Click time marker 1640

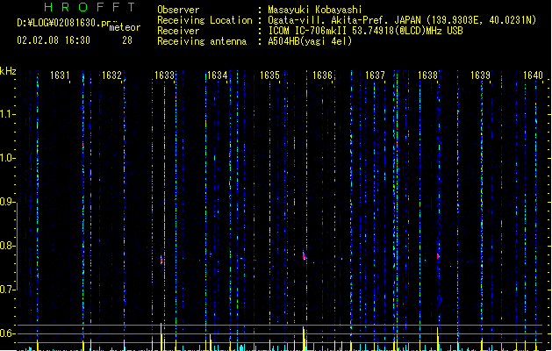pos(533,75)
